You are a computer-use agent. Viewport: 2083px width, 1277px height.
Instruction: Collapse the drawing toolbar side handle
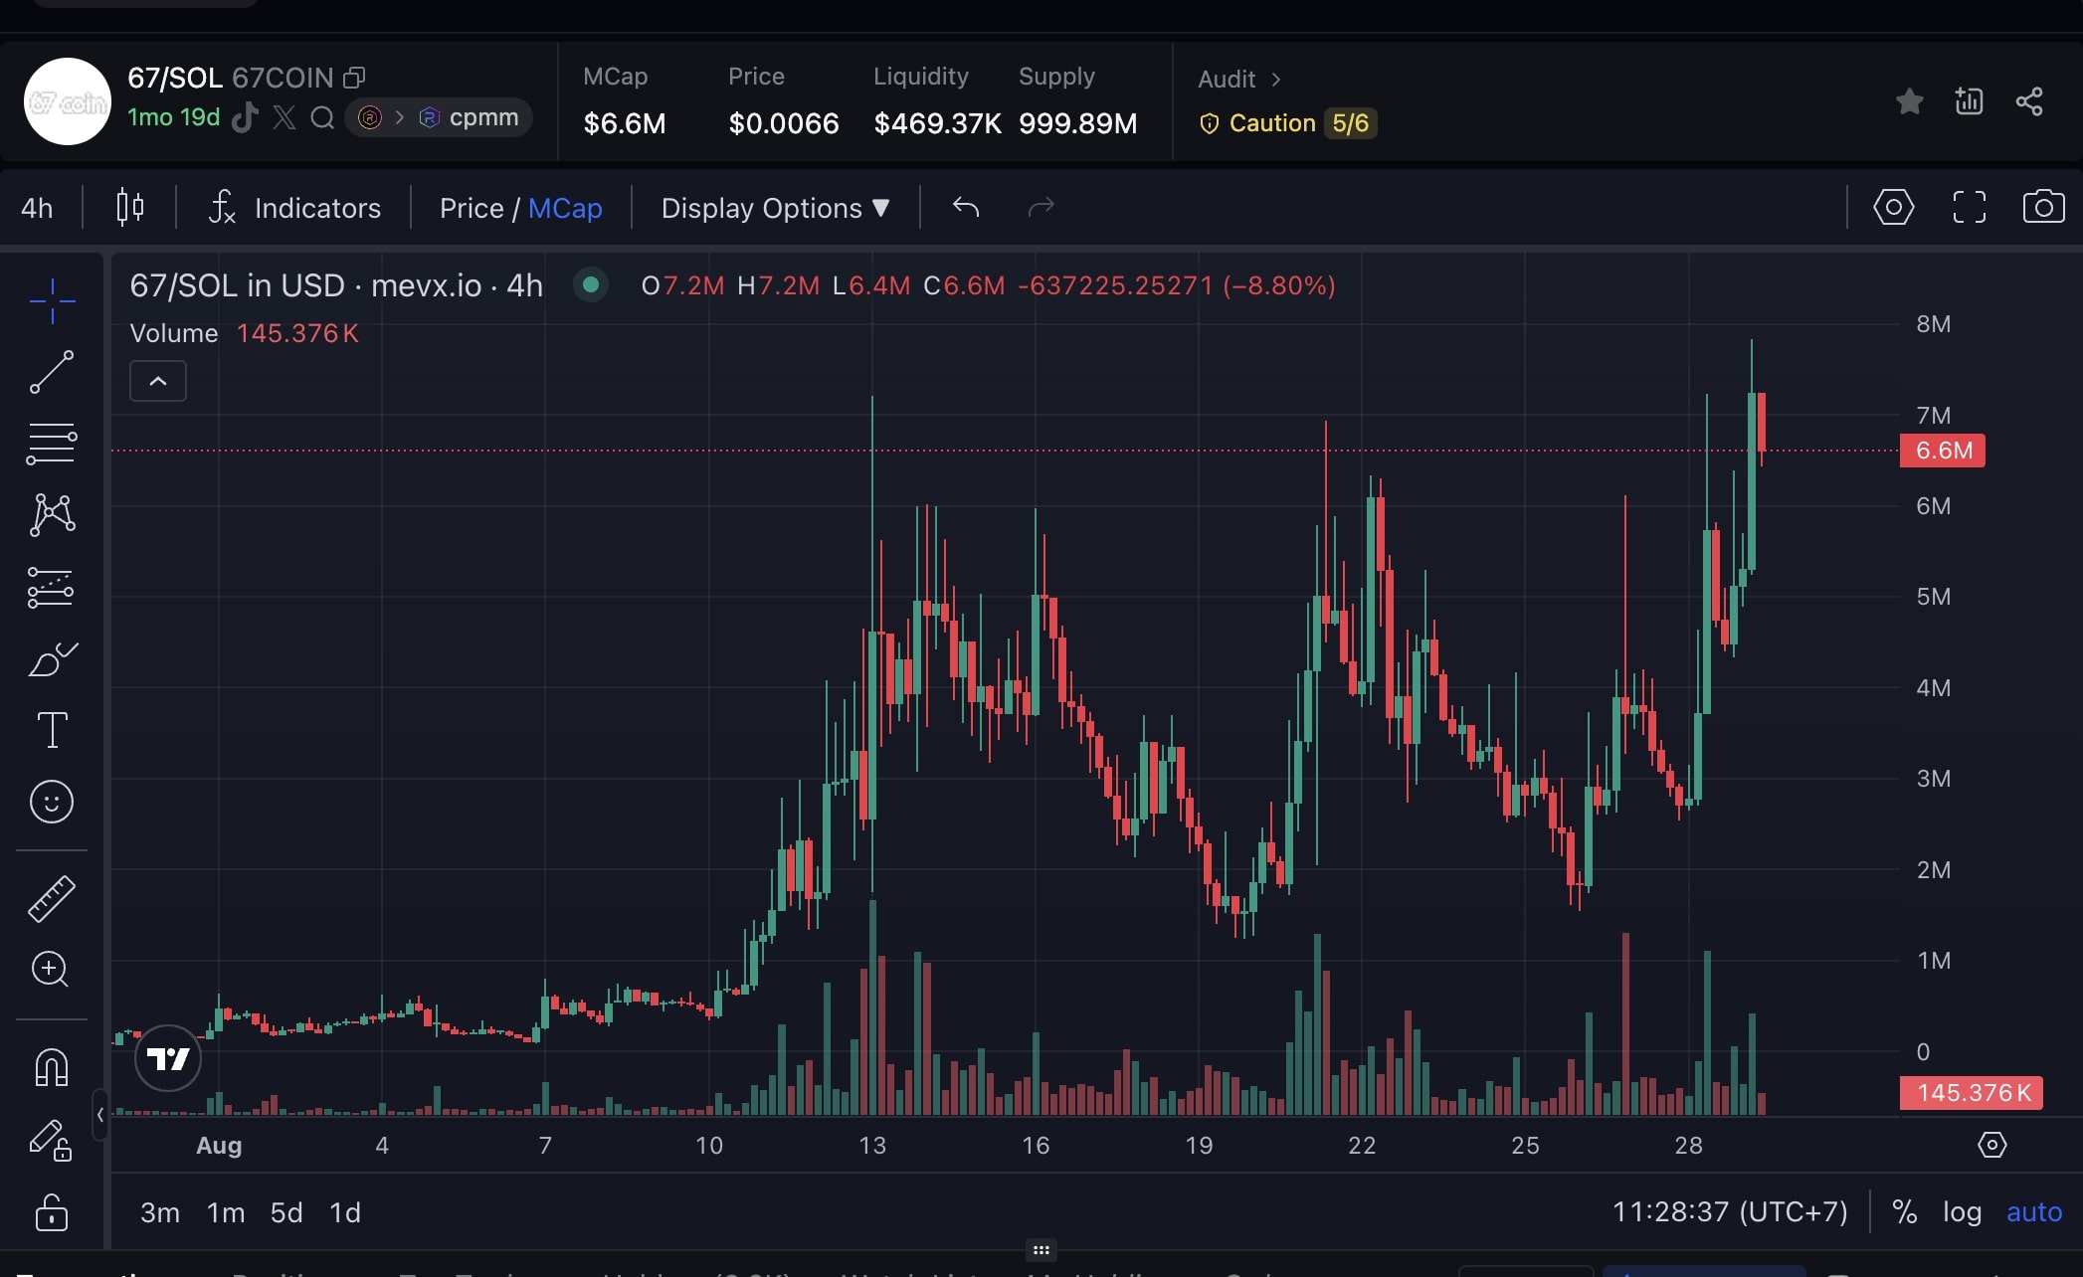click(99, 1115)
